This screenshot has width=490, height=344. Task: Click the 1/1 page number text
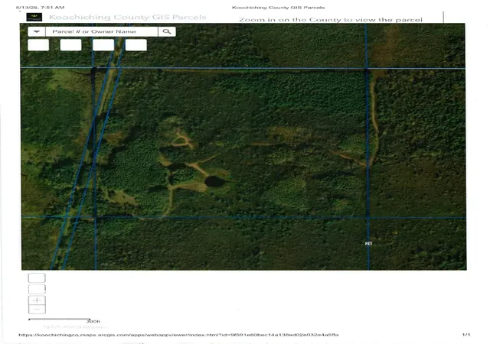[466, 334]
